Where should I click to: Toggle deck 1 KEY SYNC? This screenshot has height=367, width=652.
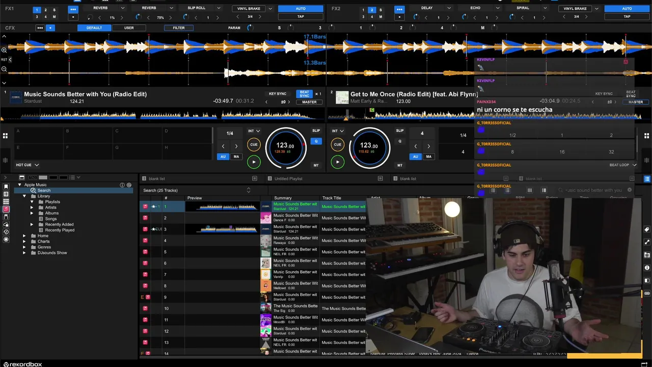(278, 94)
